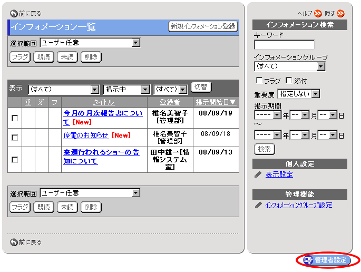Open start-date month dropdown in 掲示期間

point(300,115)
